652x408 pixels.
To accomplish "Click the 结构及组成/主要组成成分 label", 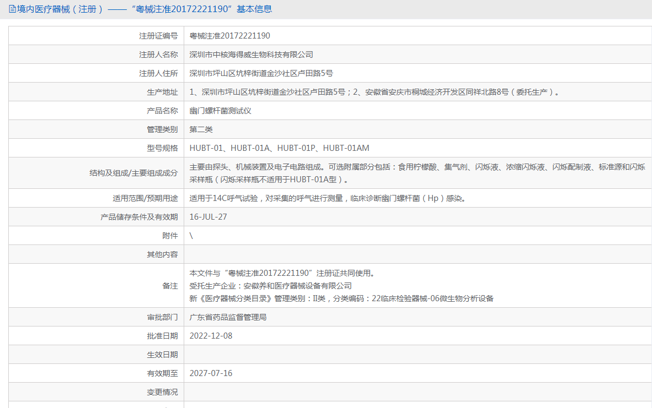I will pos(133,173).
